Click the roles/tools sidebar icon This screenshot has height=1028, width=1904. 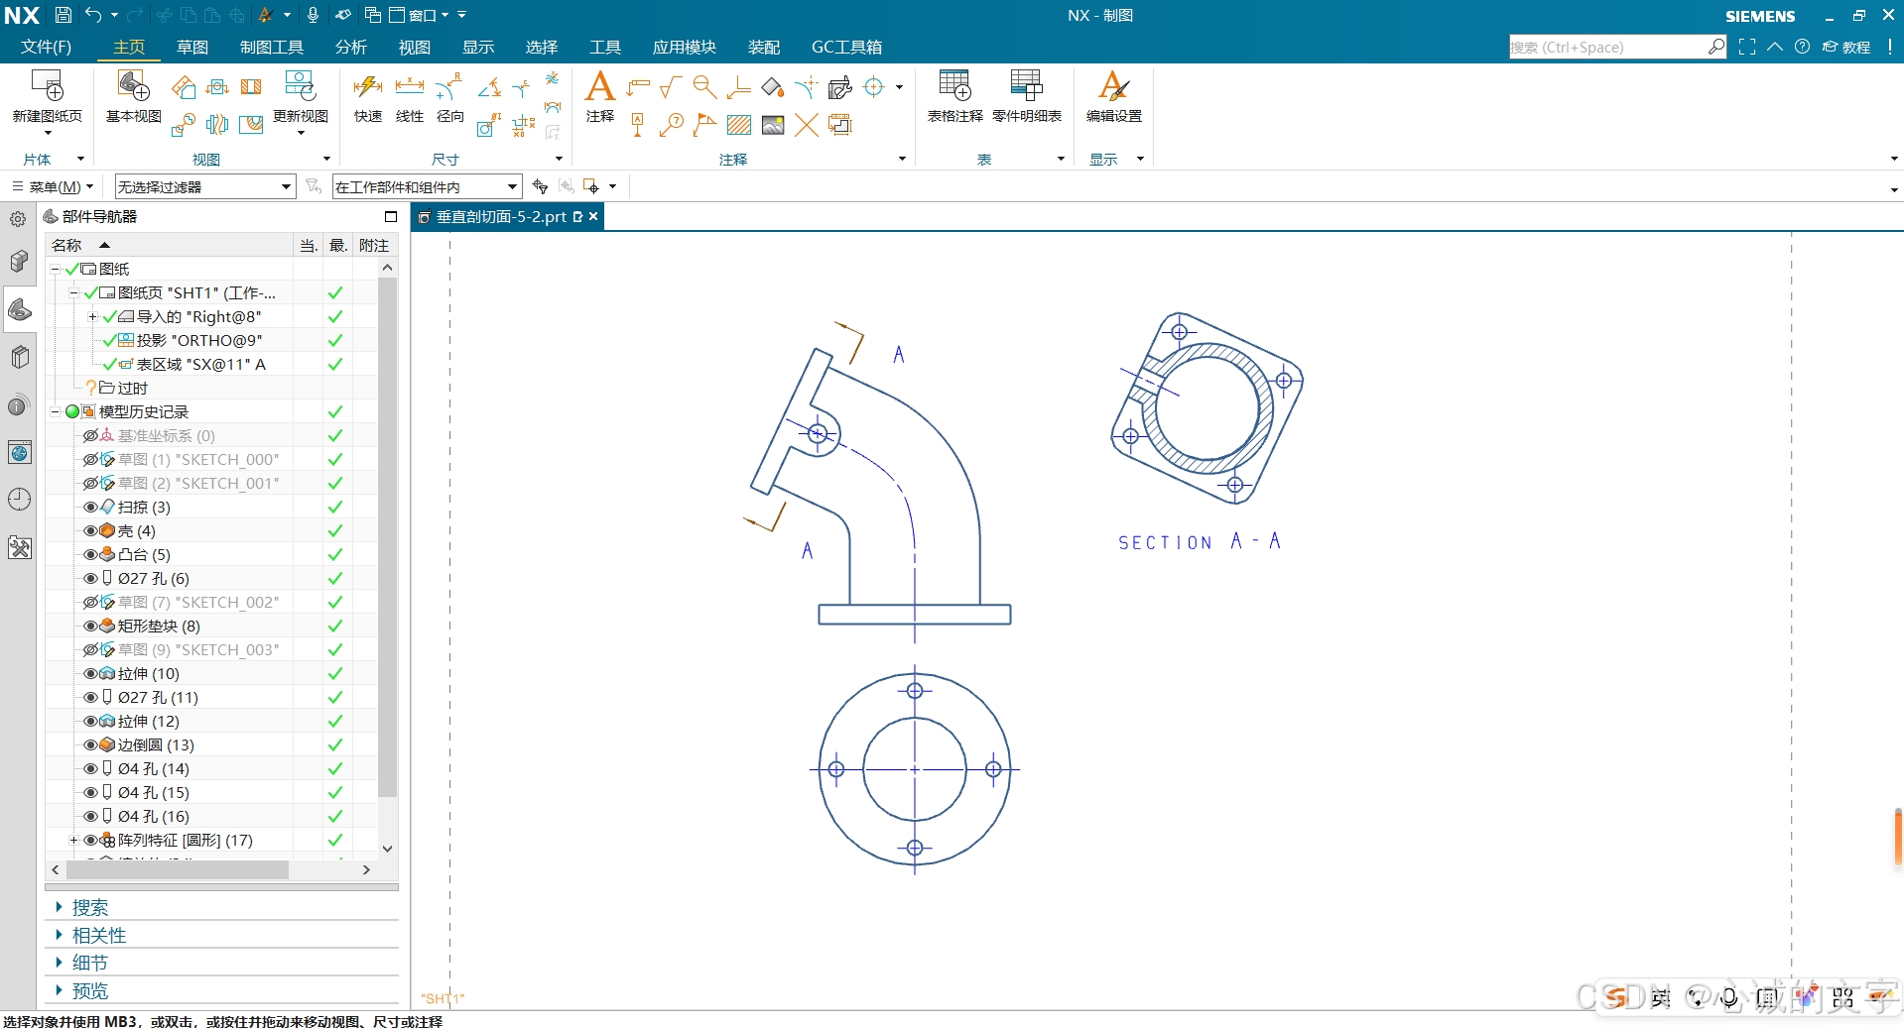coord(19,548)
